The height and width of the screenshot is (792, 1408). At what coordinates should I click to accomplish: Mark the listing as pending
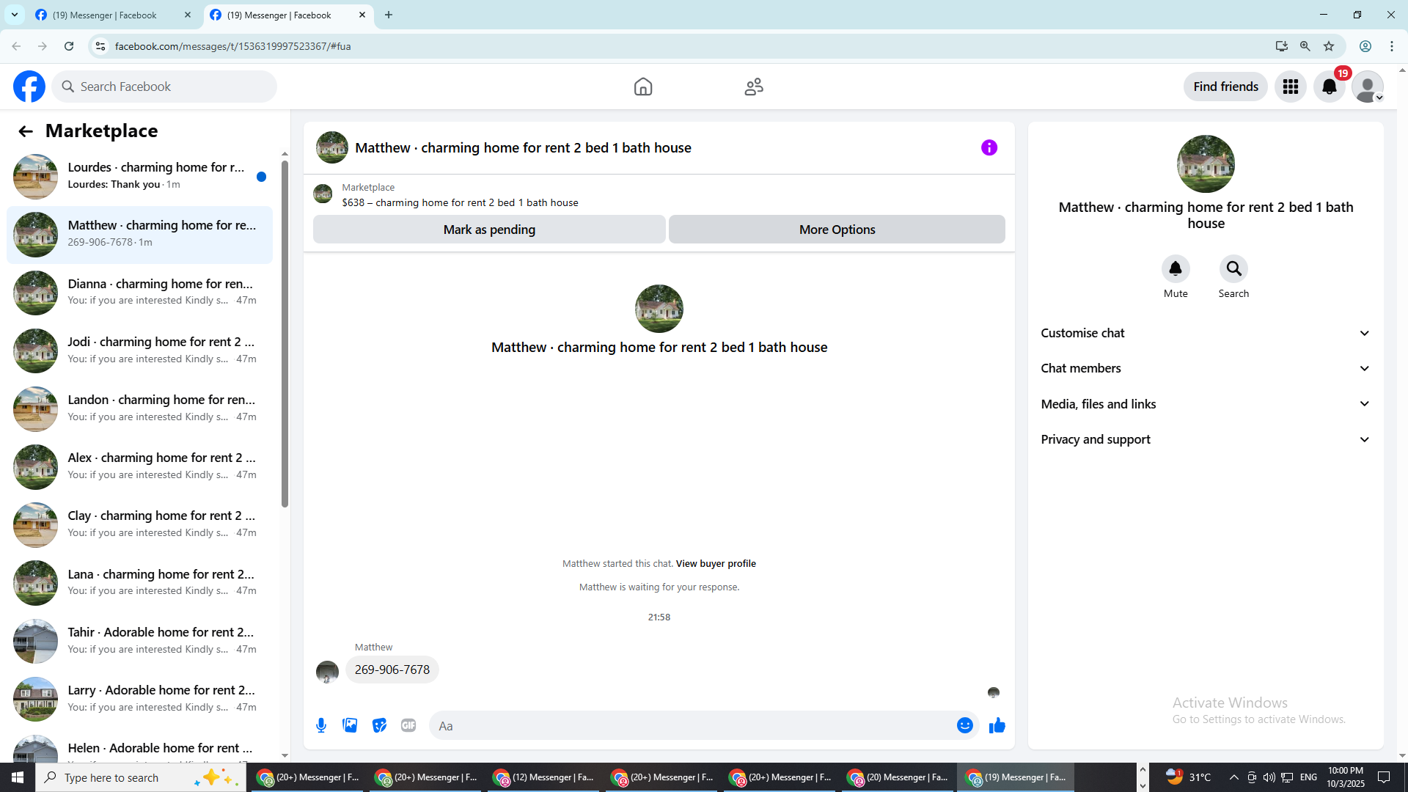pos(489,230)
